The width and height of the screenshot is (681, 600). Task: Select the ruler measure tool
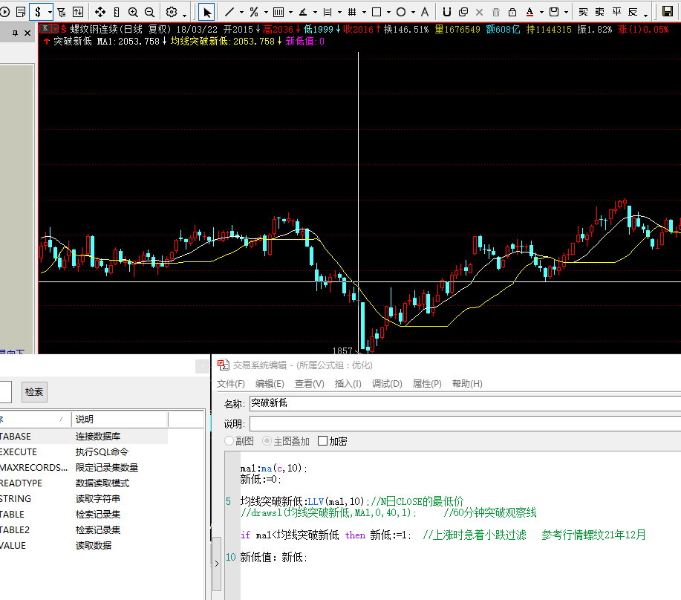pyautogui.click(x=117, y=12)
